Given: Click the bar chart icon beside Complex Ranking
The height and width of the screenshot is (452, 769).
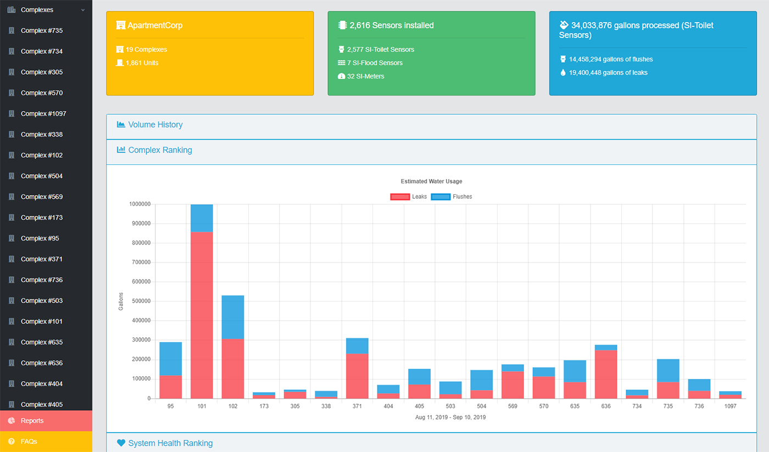Looking at the screenshot, I should [121, 150].
